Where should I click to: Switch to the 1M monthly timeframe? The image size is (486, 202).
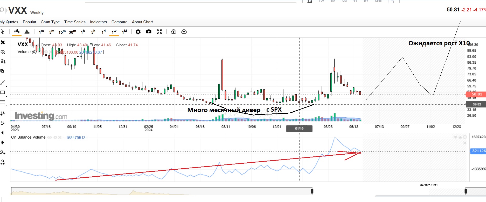(124, 32)
